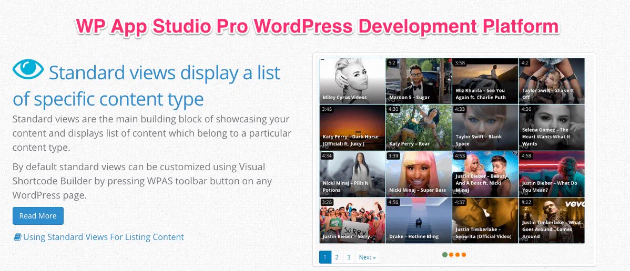Viewport: 630px width, 271px height.
Task: Open the Miley Cyrus Videos thumbnail
Action: point(352,81)
